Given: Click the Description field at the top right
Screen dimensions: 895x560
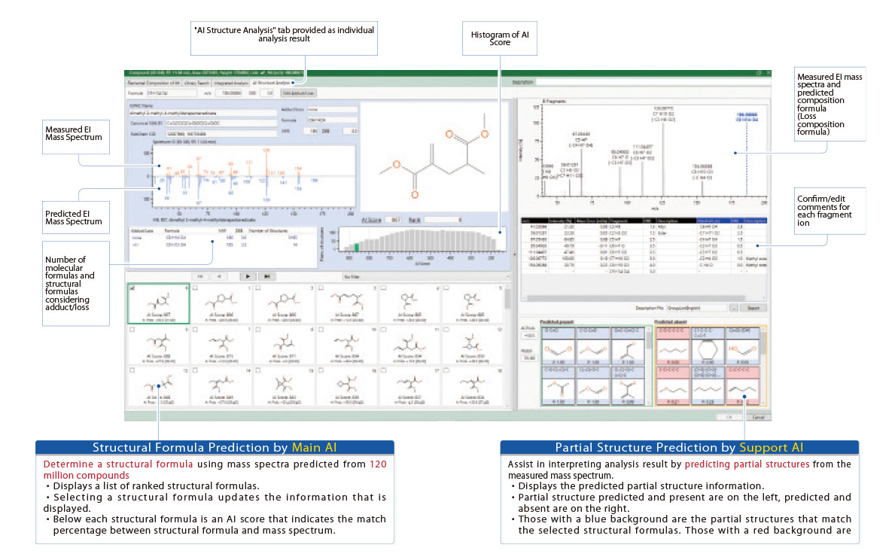Looking at the screenshot, I should tap(653, 82).
